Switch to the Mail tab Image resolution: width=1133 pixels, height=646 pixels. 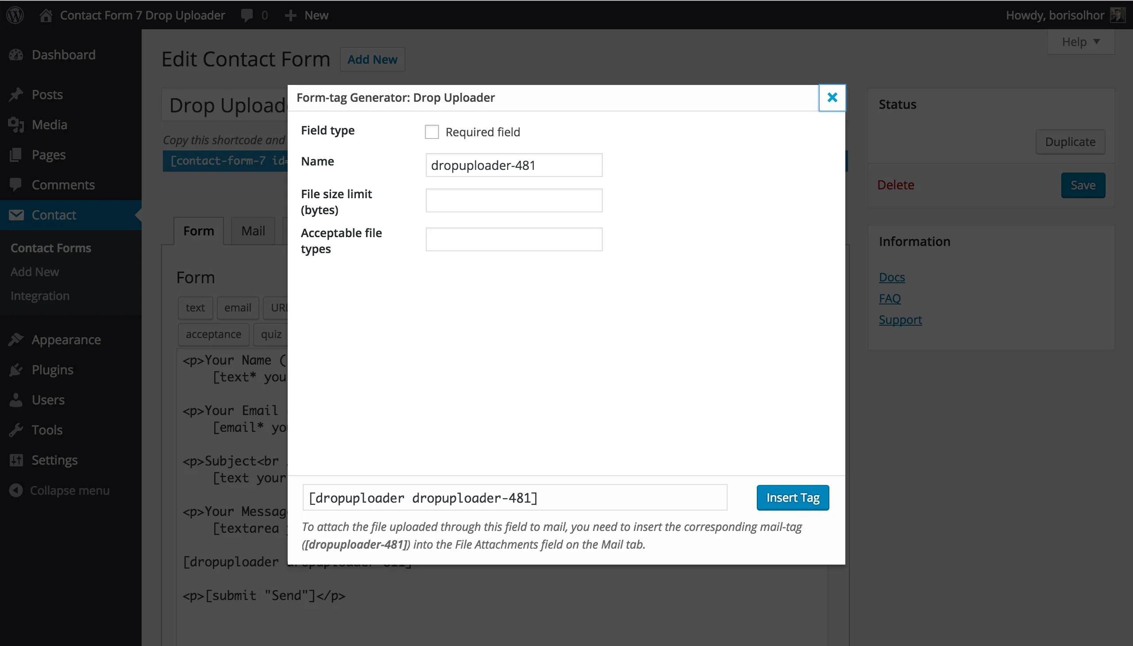[252, 230]
